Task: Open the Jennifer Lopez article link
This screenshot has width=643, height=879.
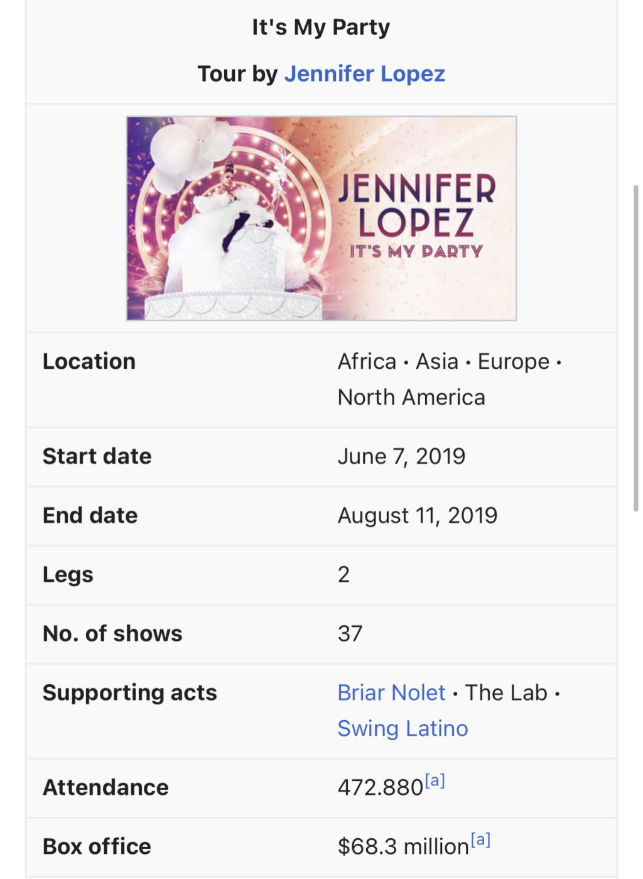Action: click(x=364, y=74)
